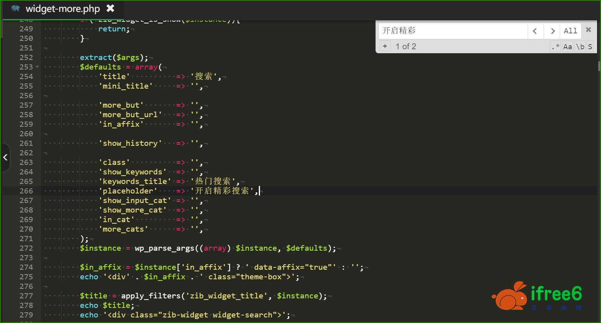Toggle whole word search

(x=580, y=46)
